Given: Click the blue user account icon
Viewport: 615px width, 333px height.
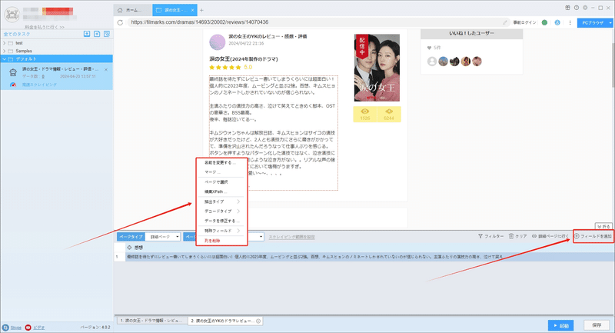Looking at the screenshot, I should point(557,22).
